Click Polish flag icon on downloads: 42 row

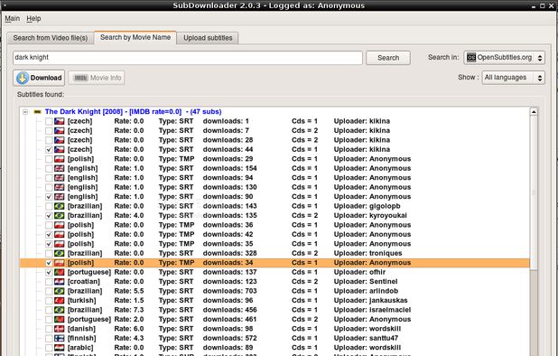[x=60, y=234]
